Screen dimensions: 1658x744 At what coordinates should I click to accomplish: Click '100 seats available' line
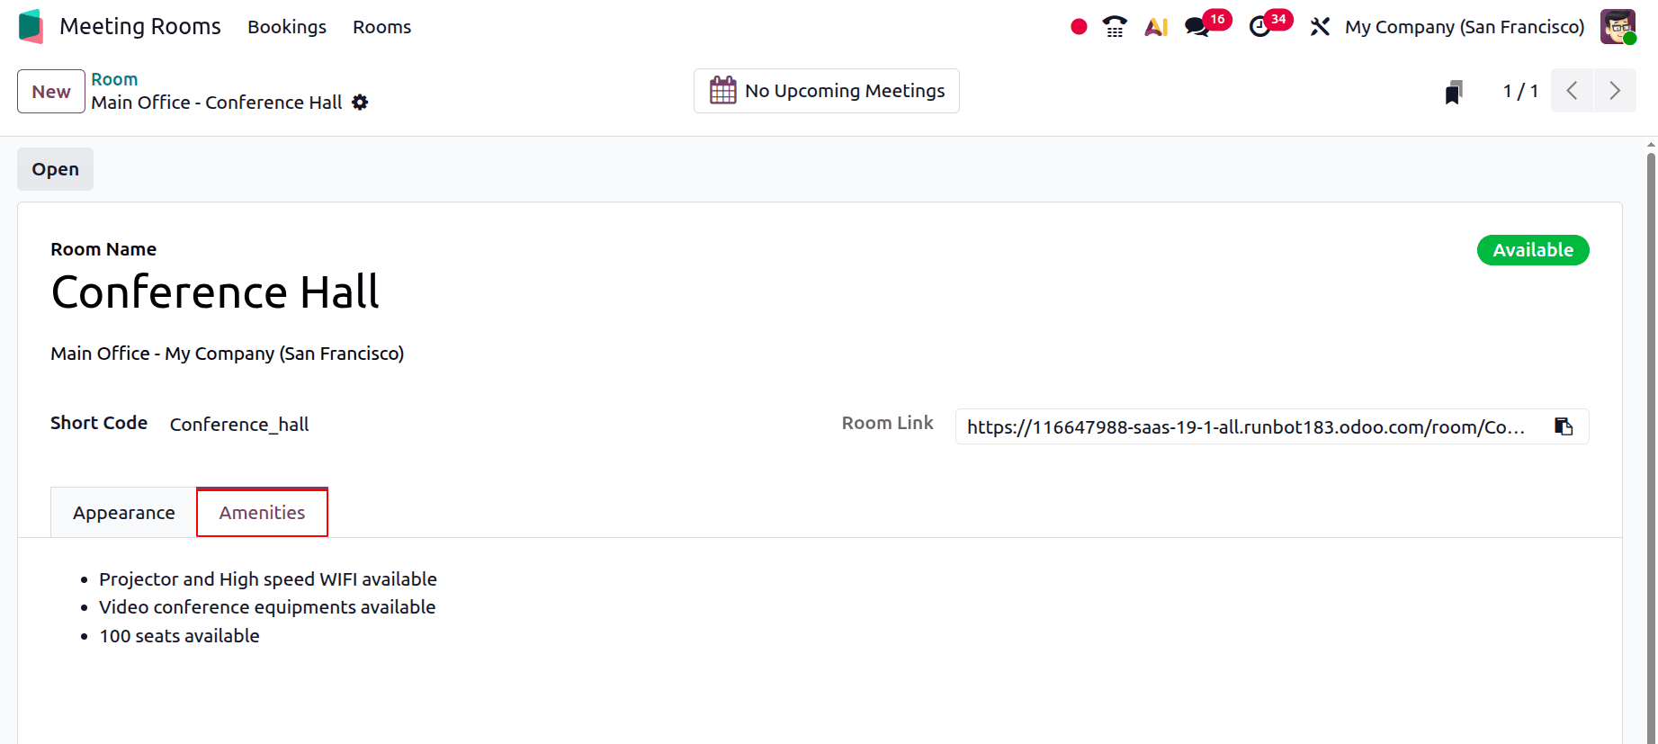[x=179, y=636]
